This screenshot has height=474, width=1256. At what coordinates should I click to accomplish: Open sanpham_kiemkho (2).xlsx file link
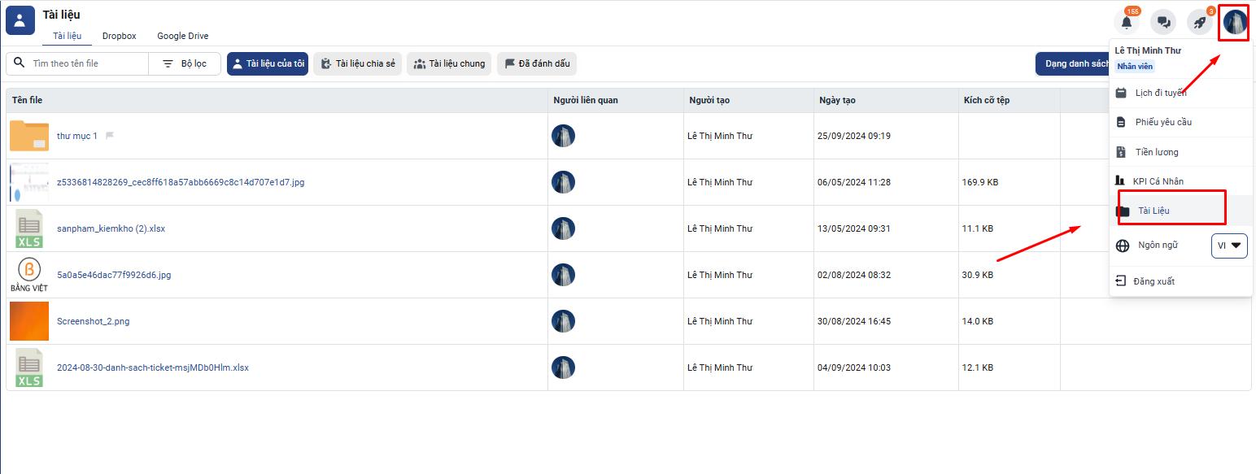click(x=111, y=228)
